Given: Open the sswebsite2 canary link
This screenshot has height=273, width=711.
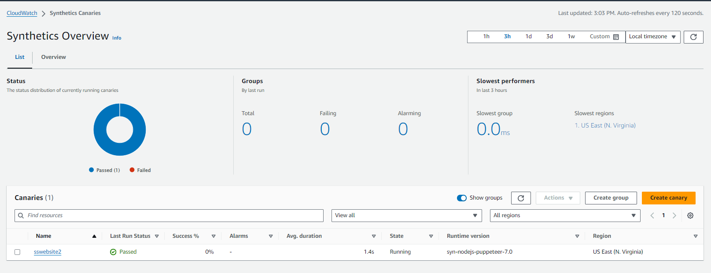Looking at the screenshot, I should 48,252.
